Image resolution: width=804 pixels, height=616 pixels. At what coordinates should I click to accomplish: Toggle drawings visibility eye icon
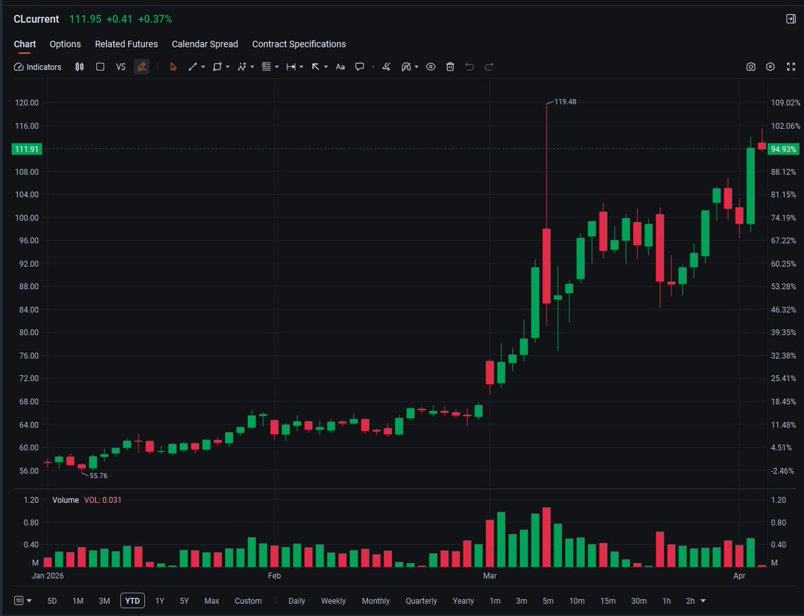[431, 67]
